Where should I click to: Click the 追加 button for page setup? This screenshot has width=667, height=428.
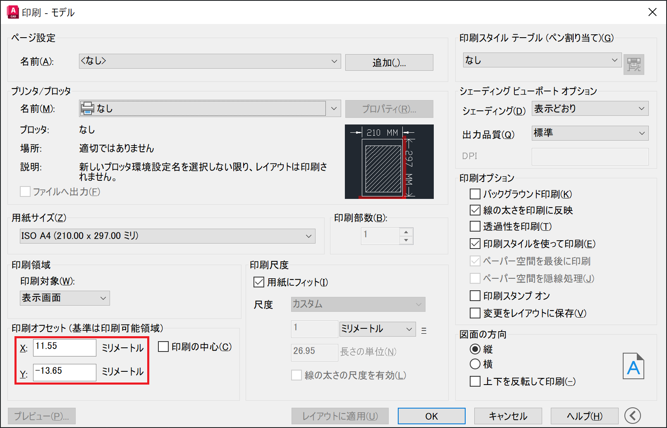388,62
